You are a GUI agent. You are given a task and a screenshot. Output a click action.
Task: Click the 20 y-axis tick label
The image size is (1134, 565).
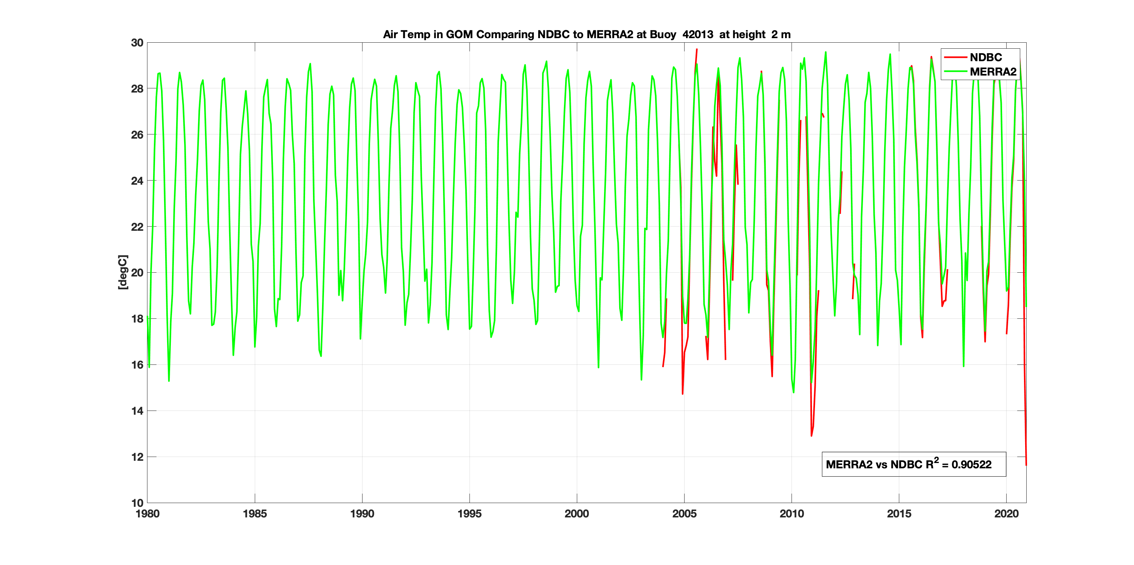click(x=137, y=273)
